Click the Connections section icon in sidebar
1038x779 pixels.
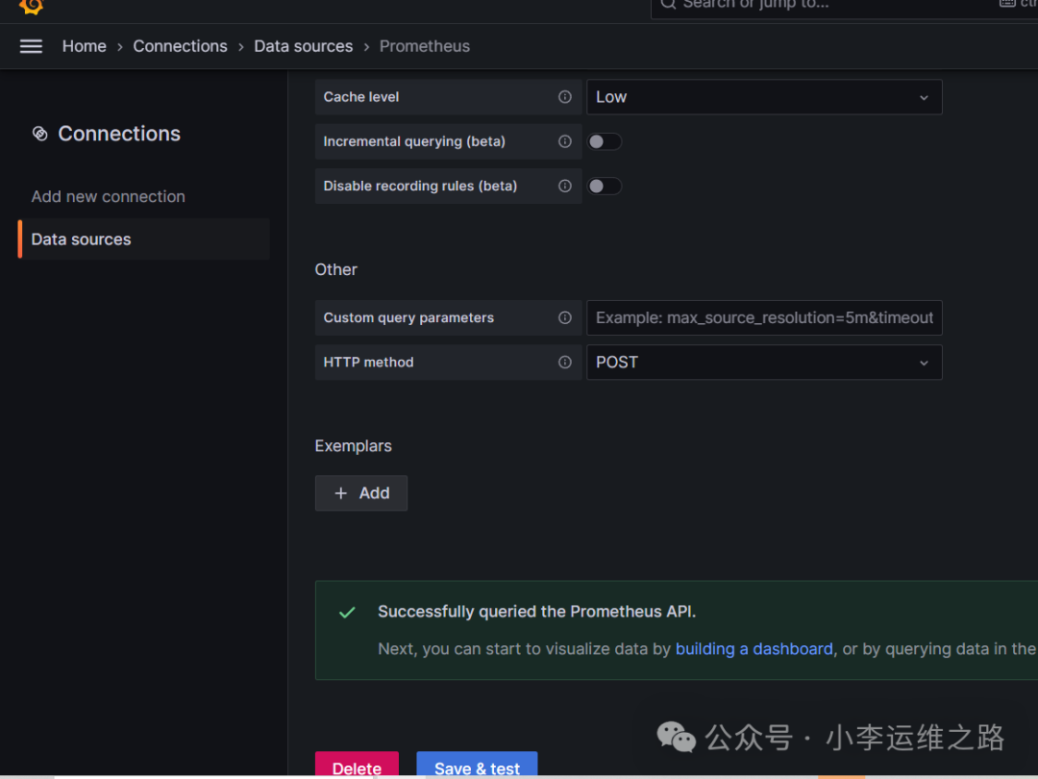39,134
